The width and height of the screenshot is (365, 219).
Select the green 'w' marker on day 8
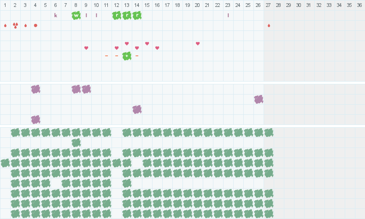pyautogui.click(x=76, y=15)
